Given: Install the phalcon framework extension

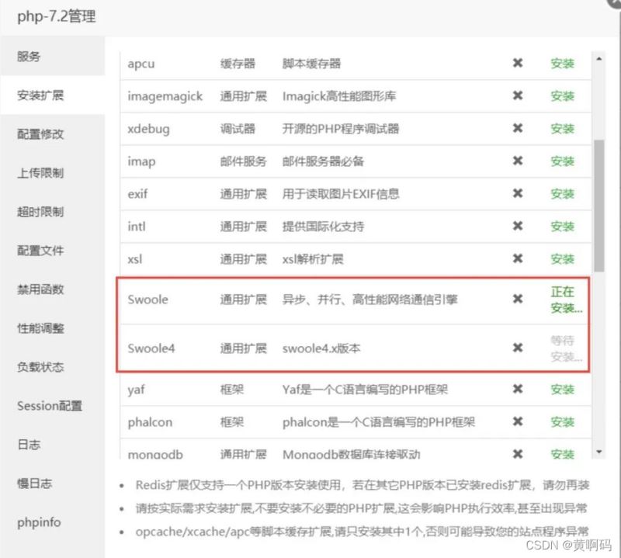Looking at the screenshot, I should point(562,422).
